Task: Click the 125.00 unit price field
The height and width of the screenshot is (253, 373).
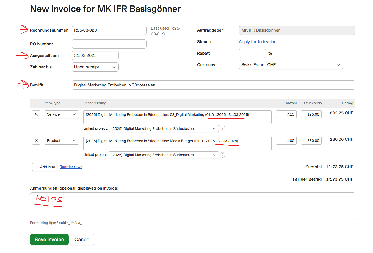Action: click(311, 114)
